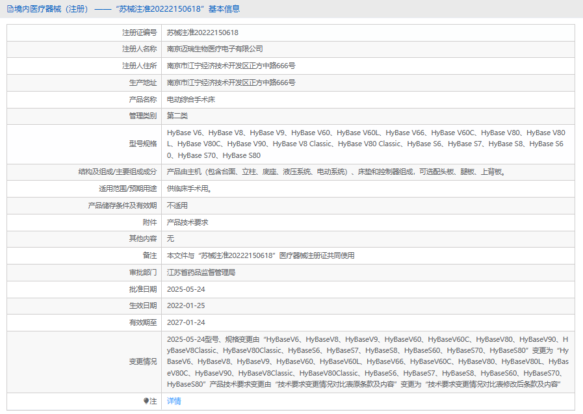The height and width of the screenshot is (414, 583).
Task: Click the 有效期至 label
Action: (143, 322)
